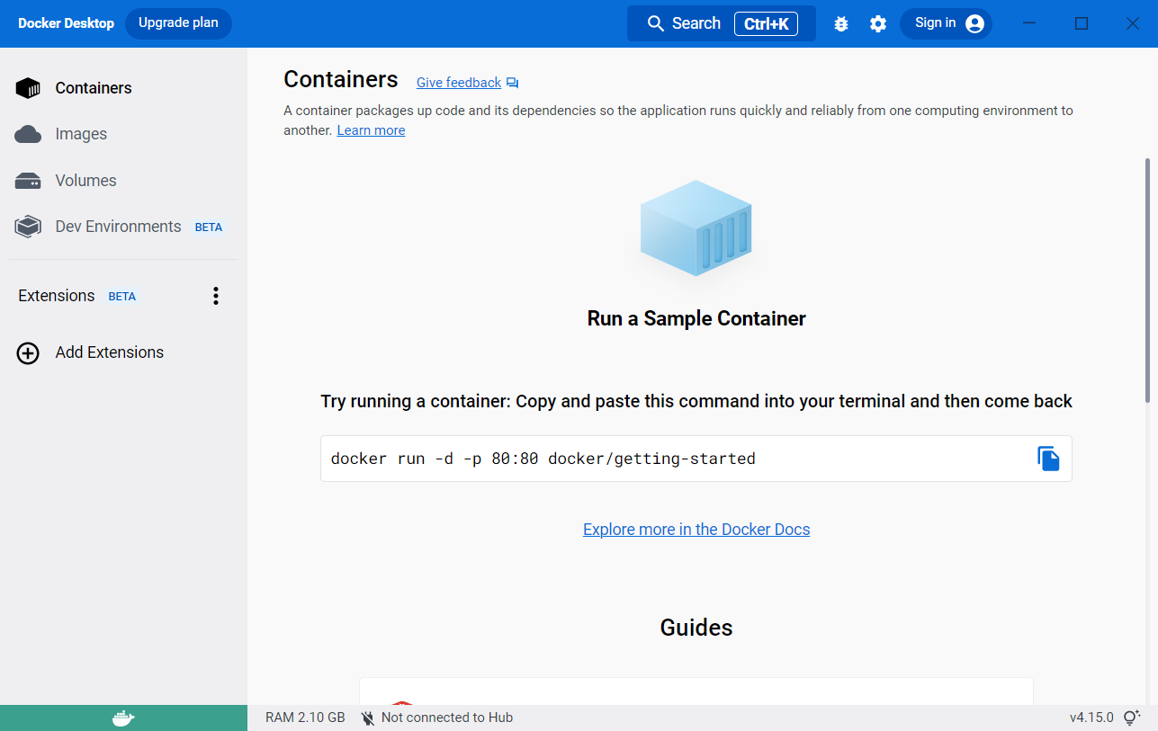Click the Docker whale icon in status bar
This screenshot has height=731, width=1158.
coord(123,718)
